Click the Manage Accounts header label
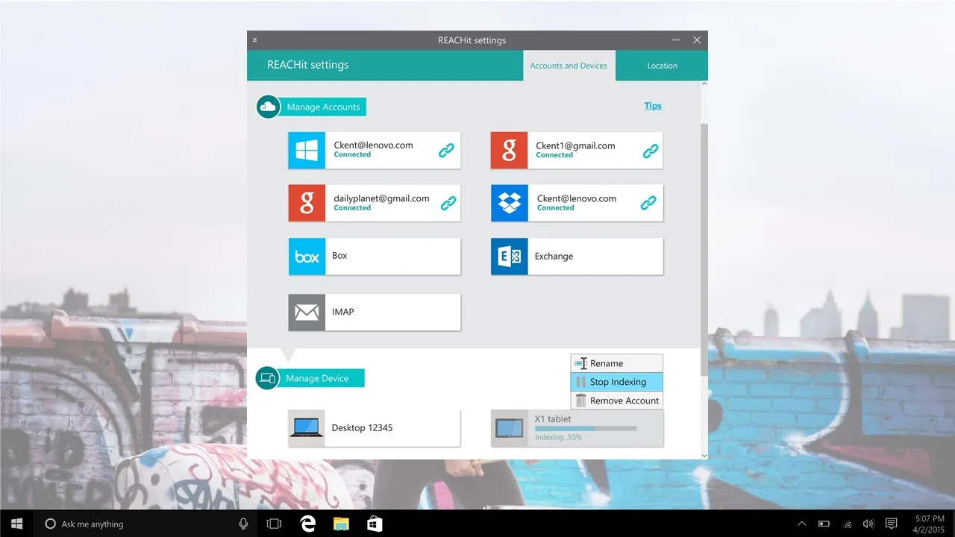Image resolution: width=955 pixels, height=537 pixels. click(323, 107)
